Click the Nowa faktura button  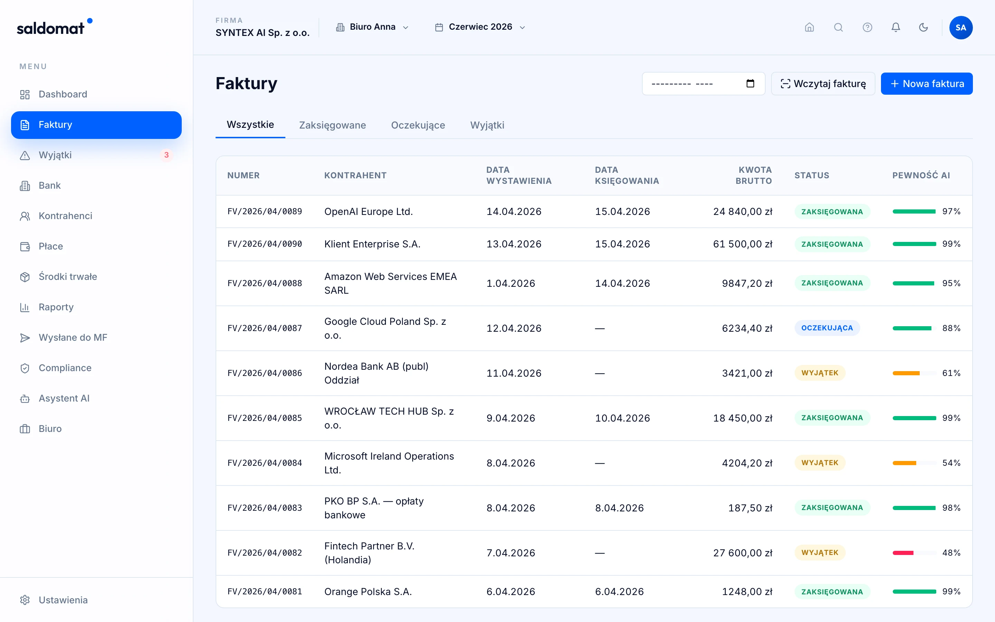pyautogui.click(x=926, y=84)
